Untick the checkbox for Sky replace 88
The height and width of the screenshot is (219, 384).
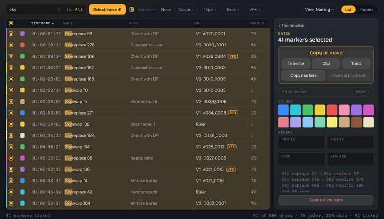11,158
